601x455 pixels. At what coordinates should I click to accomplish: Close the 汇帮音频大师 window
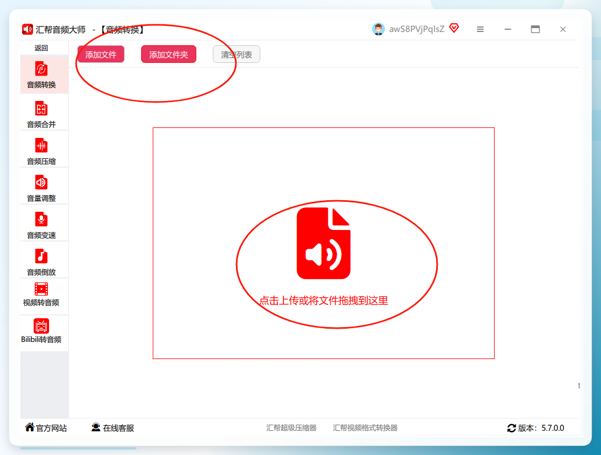coord(562,29)
